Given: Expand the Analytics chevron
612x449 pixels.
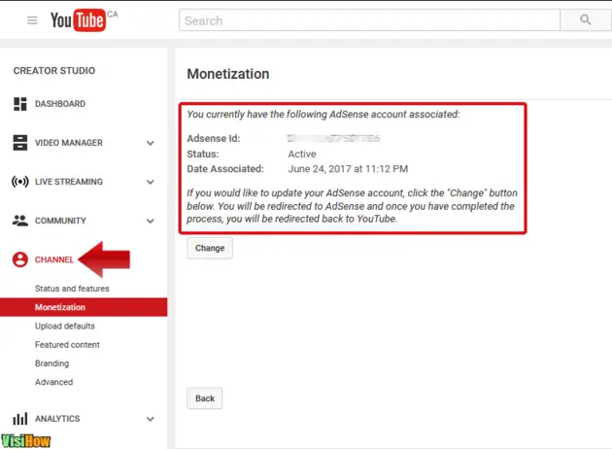Looking at the screenshot, I should (151, 419).
